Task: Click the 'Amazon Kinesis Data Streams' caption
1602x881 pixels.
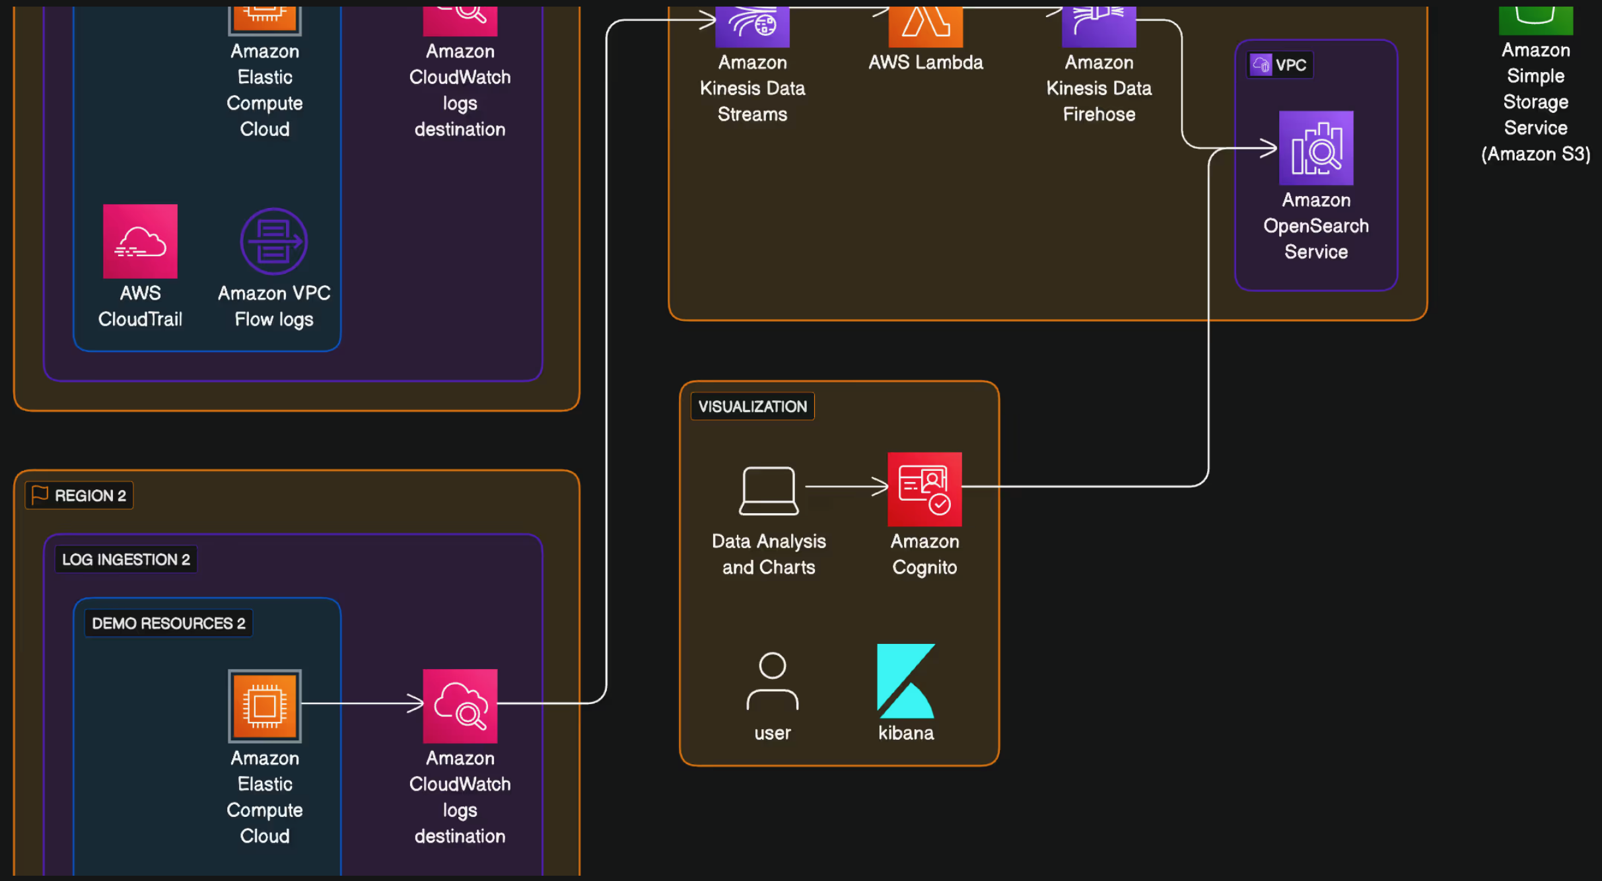Action: tap(753, 88)
